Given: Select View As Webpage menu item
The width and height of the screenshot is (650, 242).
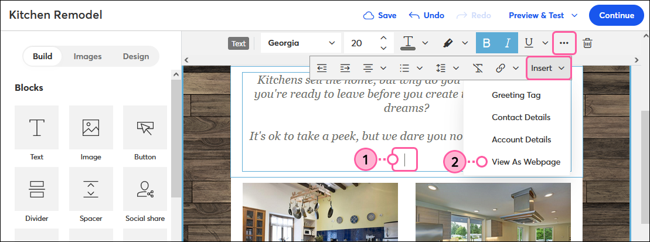Looking at the screenshot, I should pyautogui.click(x=526, y=162).
